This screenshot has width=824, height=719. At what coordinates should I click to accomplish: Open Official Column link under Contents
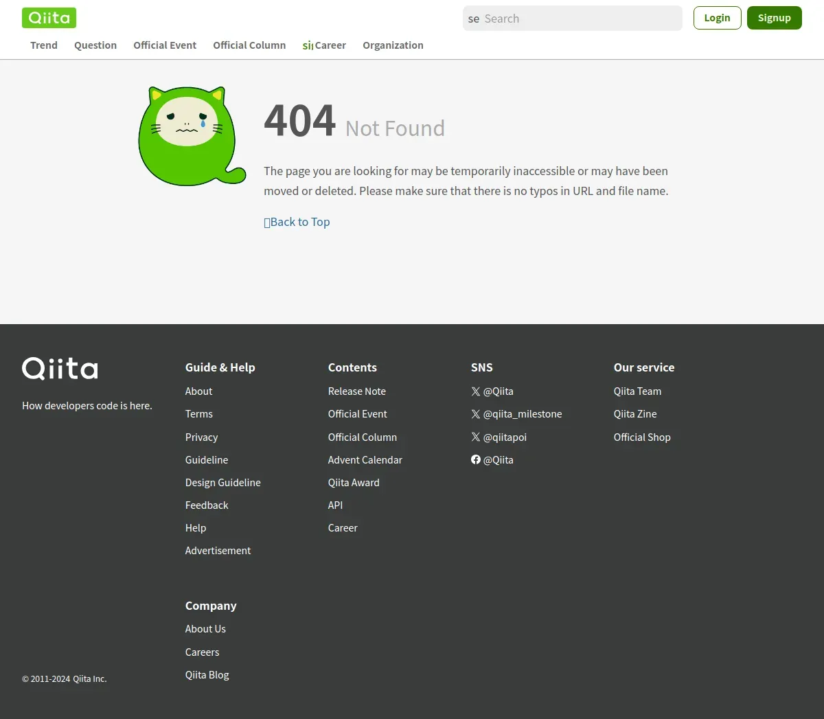click(363, 437)
